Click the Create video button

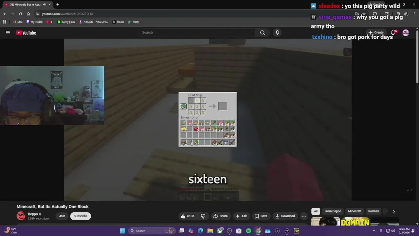click(376, 32)
